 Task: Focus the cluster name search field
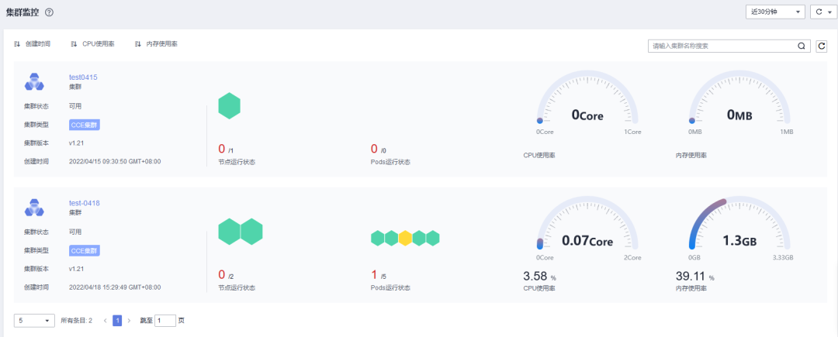(722, 46)
